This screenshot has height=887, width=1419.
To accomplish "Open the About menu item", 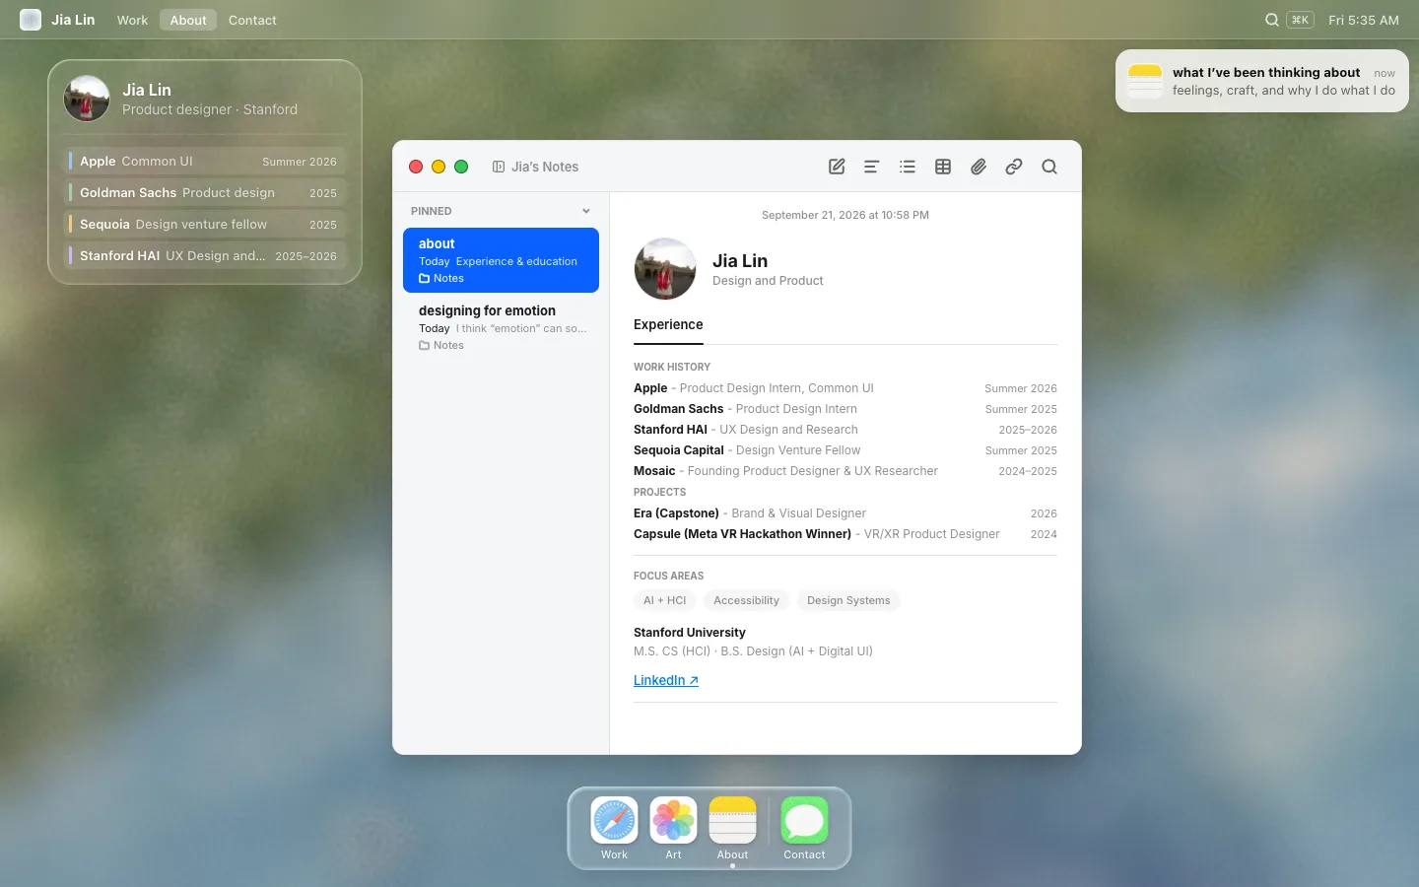I will [x=188, y=20].
